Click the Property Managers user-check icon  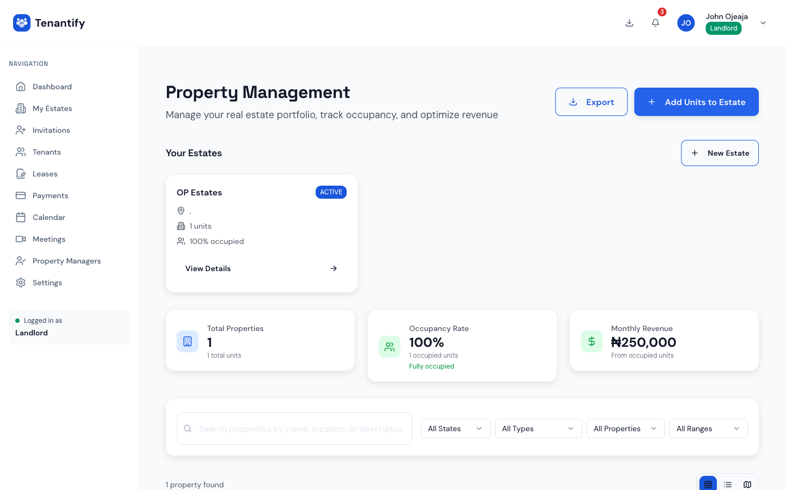click(x=21, y=261)
